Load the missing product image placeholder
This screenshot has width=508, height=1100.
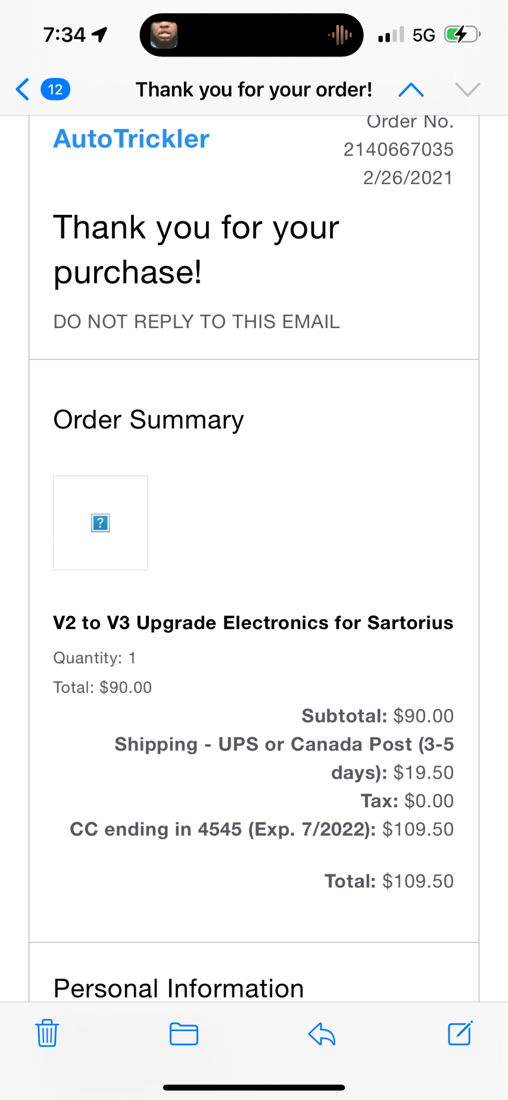pos(101,523)
